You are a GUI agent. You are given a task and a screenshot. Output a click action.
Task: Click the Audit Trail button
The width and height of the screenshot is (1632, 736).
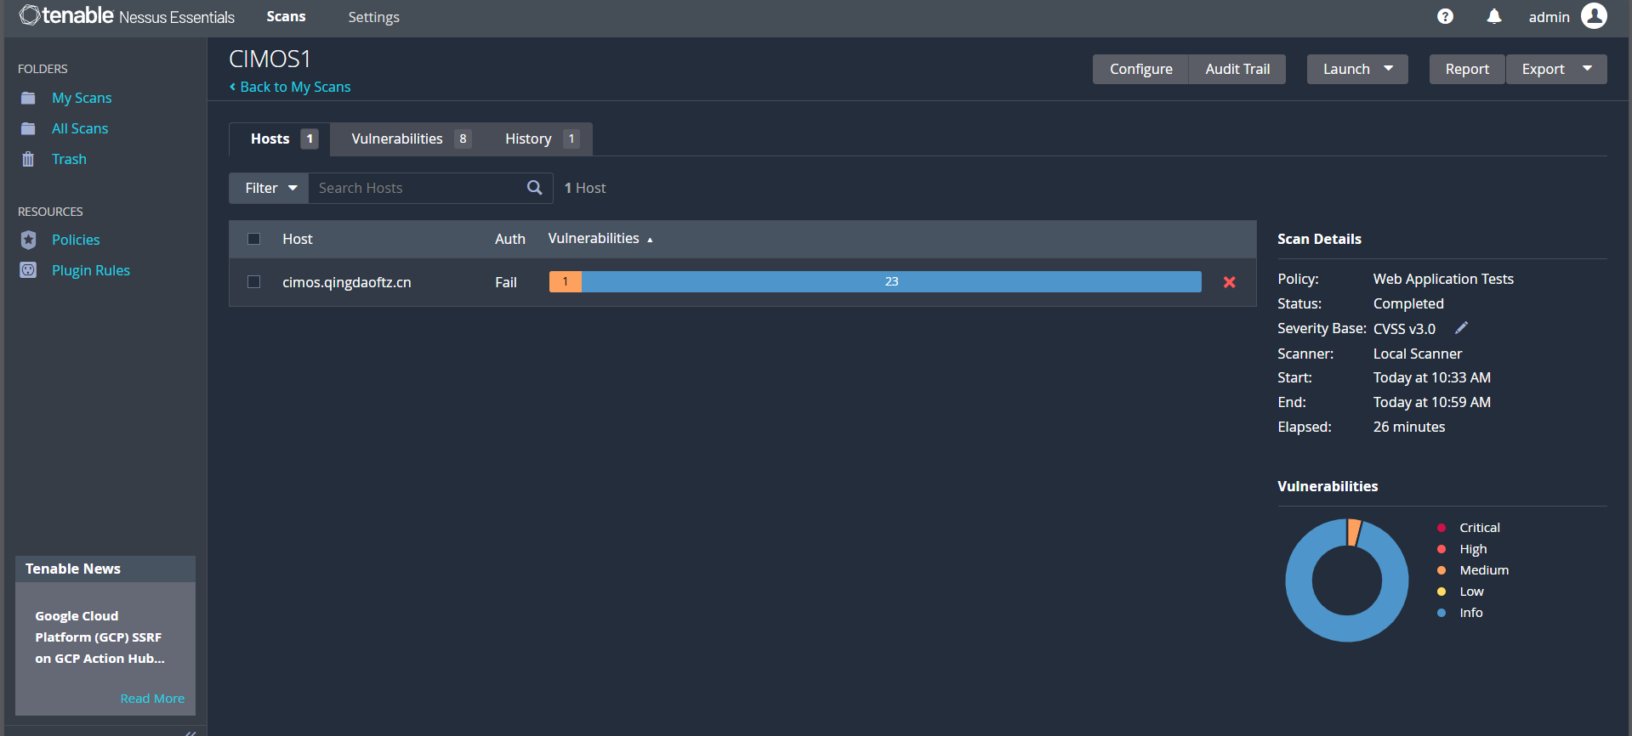pos(1237,69)
